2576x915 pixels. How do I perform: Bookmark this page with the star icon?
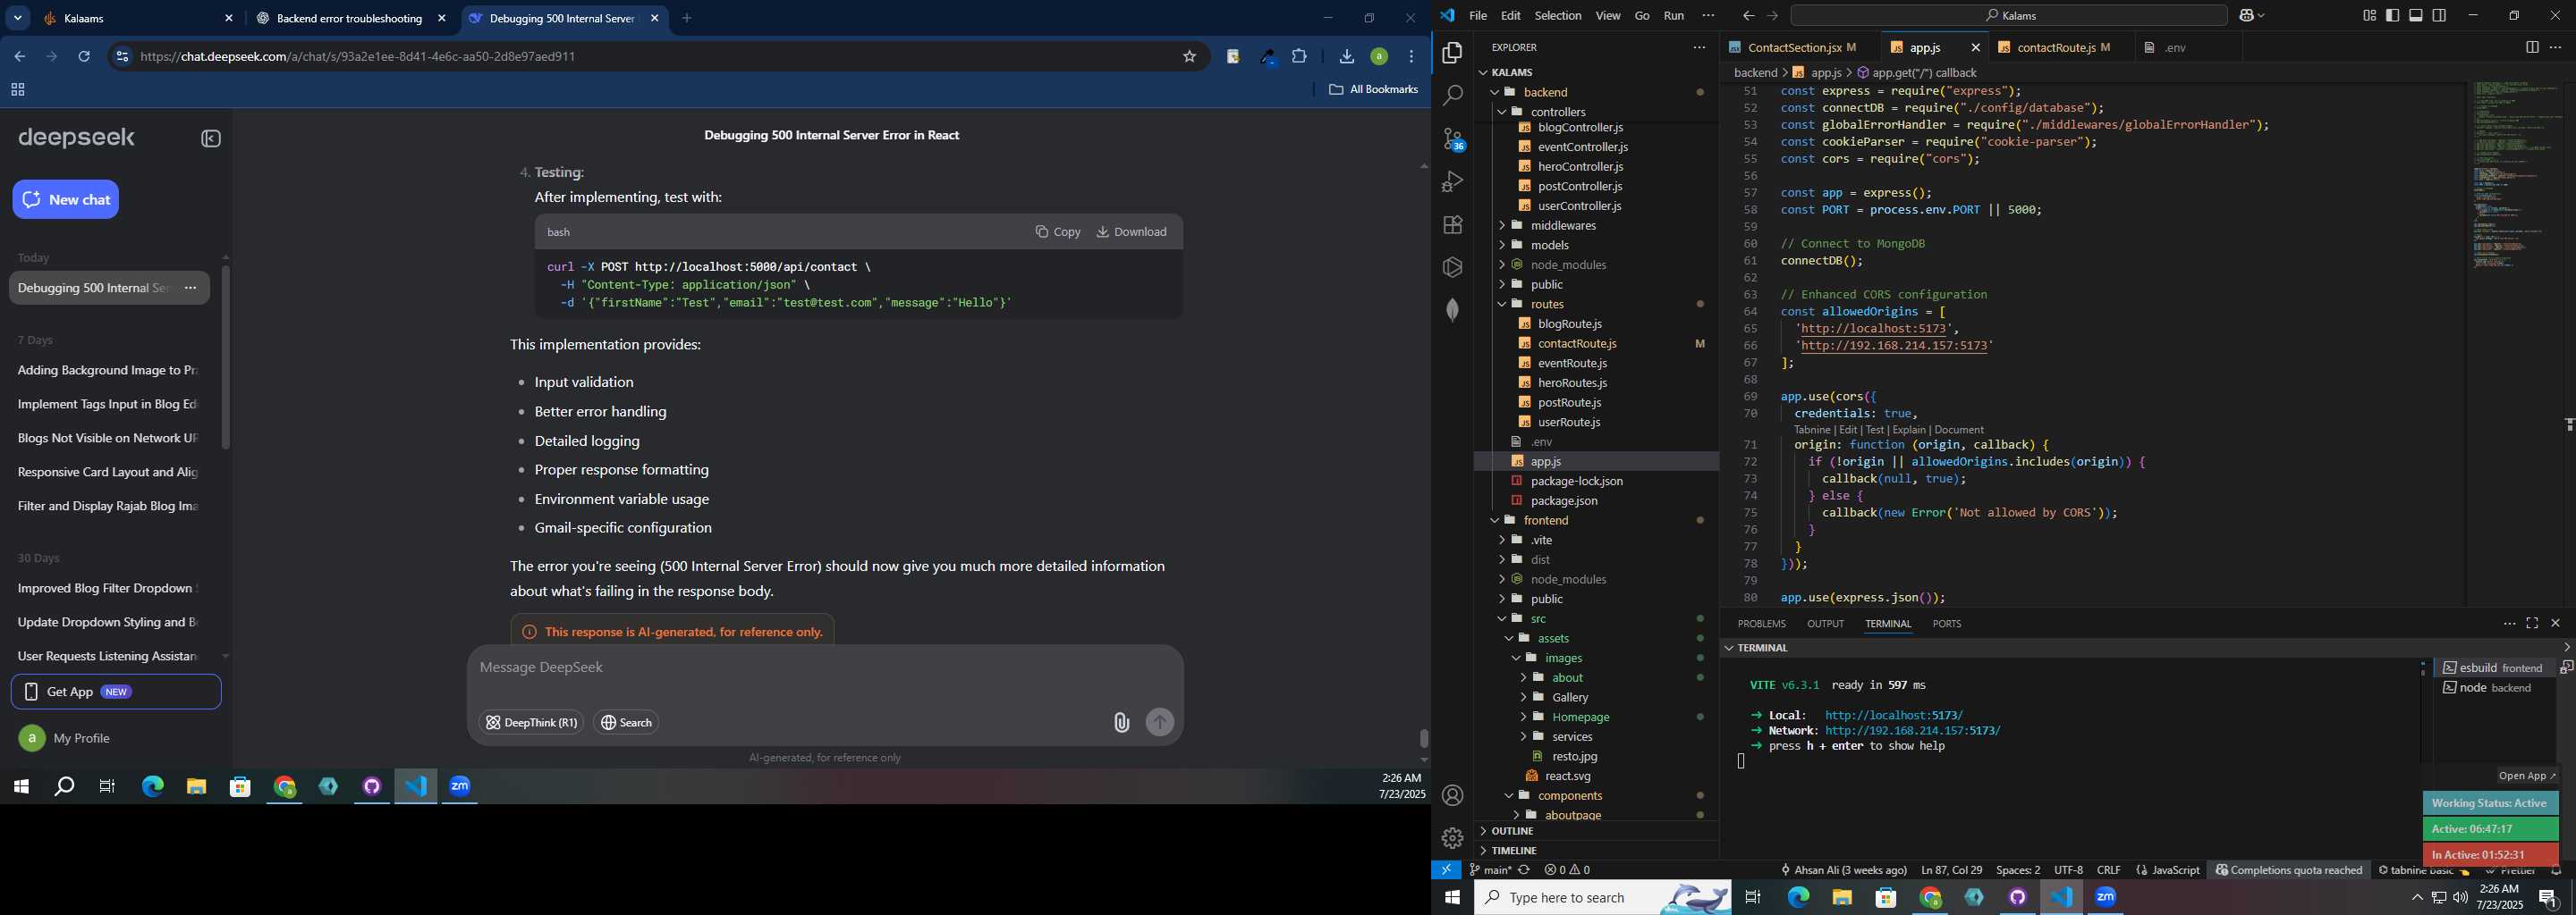[1189, 57]
